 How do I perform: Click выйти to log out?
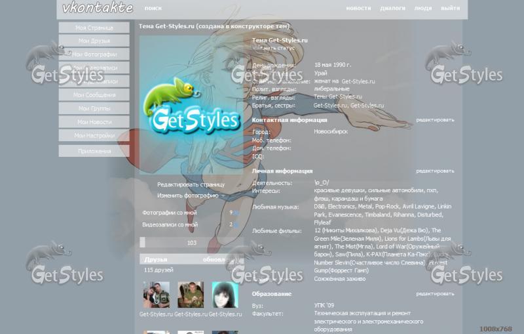pos(450,8)
